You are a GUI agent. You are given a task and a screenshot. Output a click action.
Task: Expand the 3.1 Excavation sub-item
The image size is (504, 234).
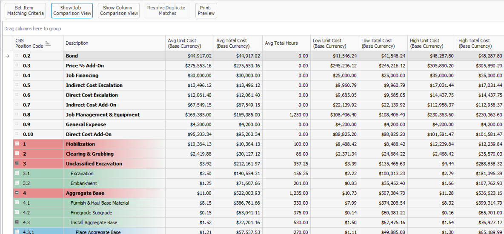pos(17,173)
